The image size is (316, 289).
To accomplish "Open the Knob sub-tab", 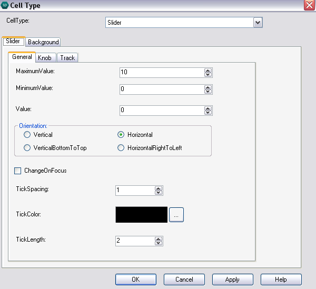I will [46, 58].
